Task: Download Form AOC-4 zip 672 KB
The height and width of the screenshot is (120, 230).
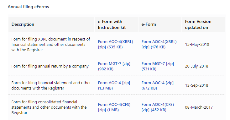Action: [x=158, y=85]
